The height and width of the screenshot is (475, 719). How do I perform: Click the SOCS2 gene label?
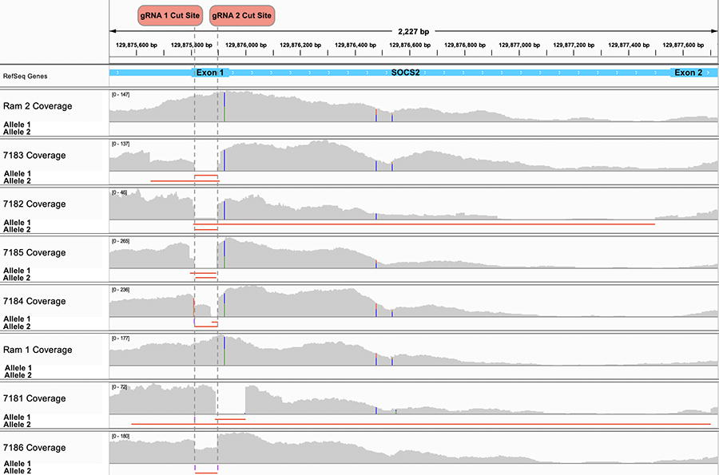click(405, 73)
